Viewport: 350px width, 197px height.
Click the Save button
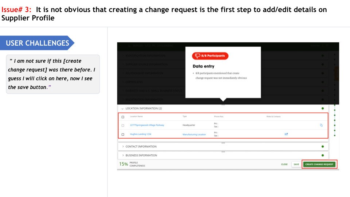[296, 164]
